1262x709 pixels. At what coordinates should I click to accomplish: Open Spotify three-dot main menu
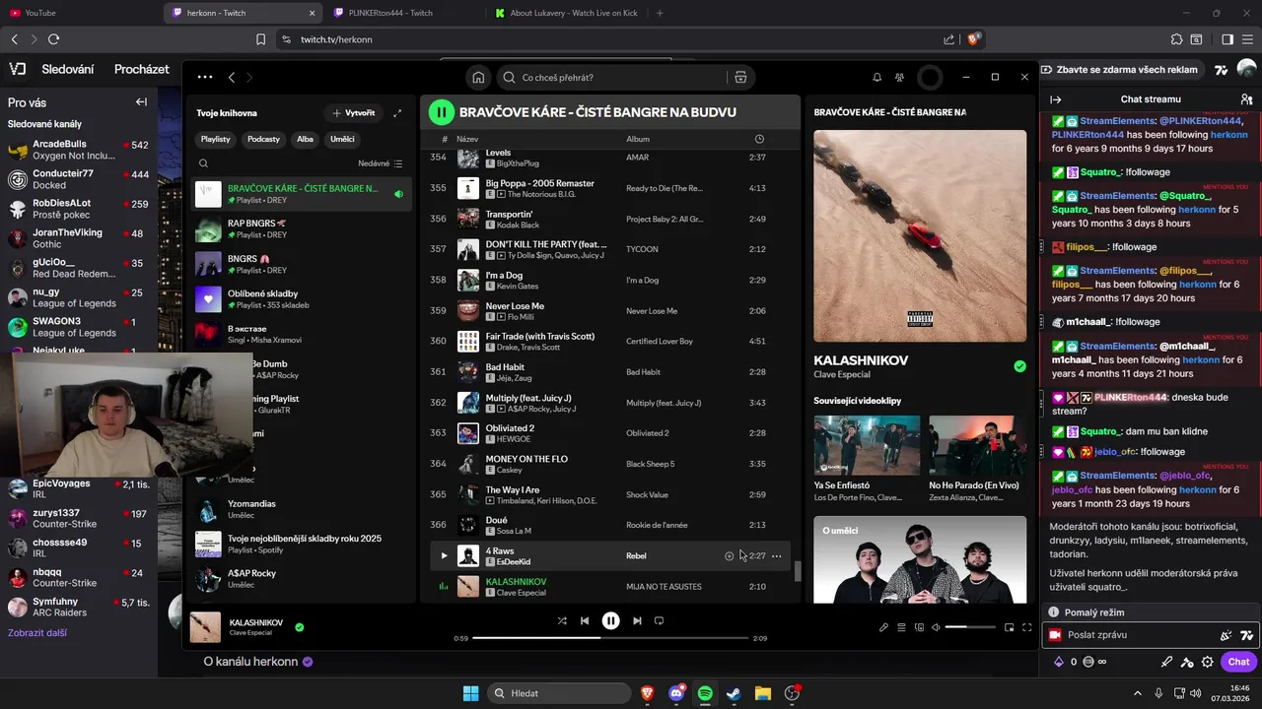[x=204, y=77]
